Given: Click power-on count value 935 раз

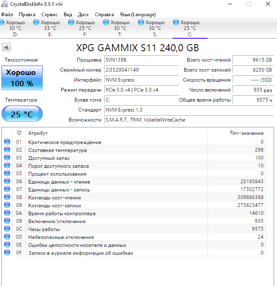Looking at the screenshot, I should [253, 90].
